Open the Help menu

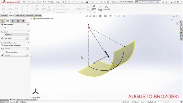(57, 2)
